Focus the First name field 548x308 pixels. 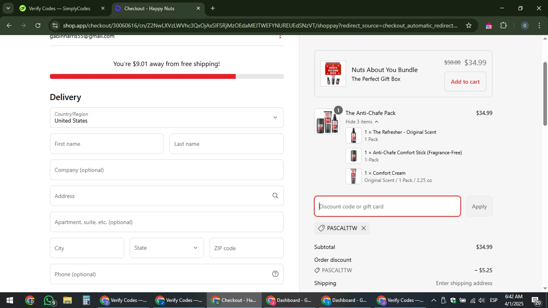[x=107, y=144]
